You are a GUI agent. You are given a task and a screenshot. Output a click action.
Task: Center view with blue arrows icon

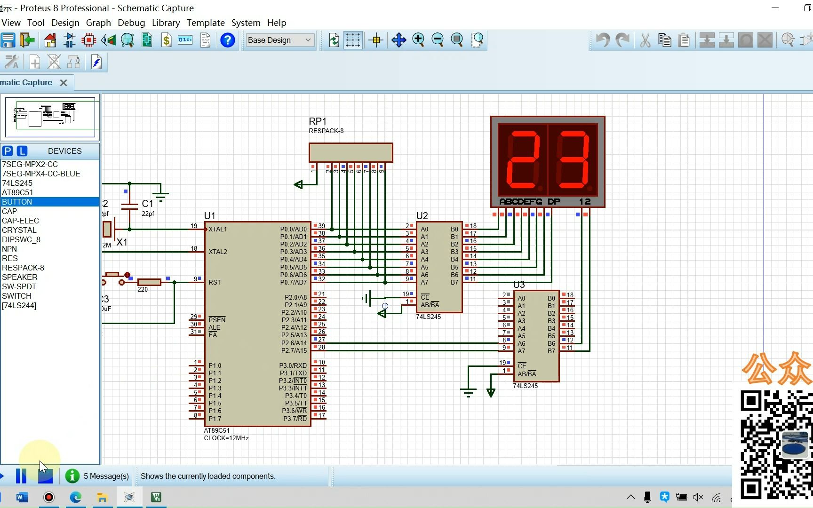[x=399, y=40]
